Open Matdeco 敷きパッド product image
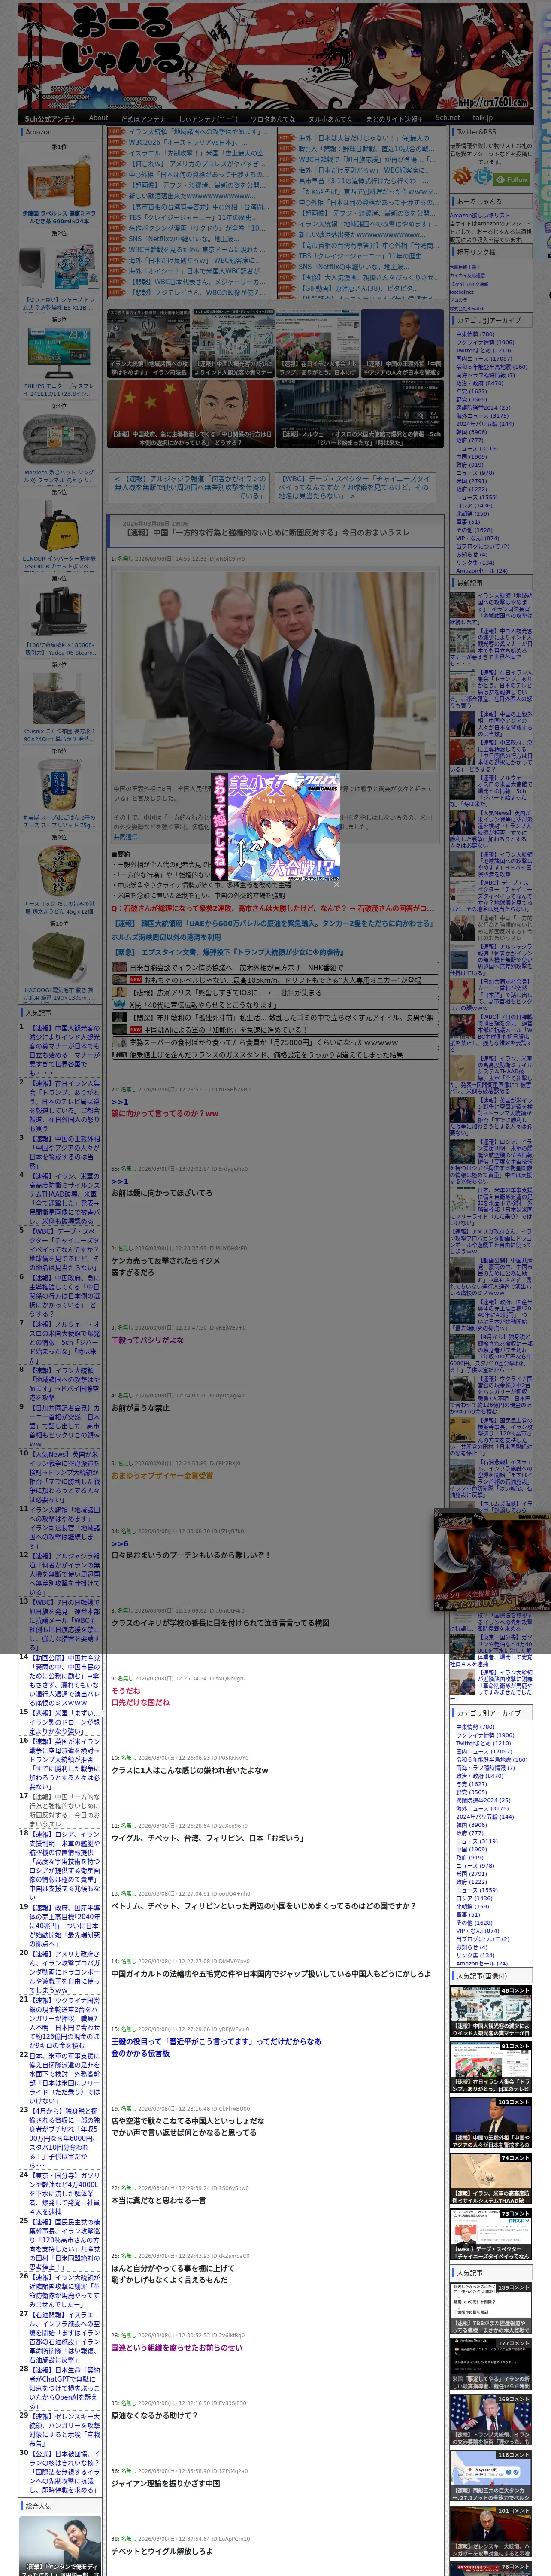 59,439
